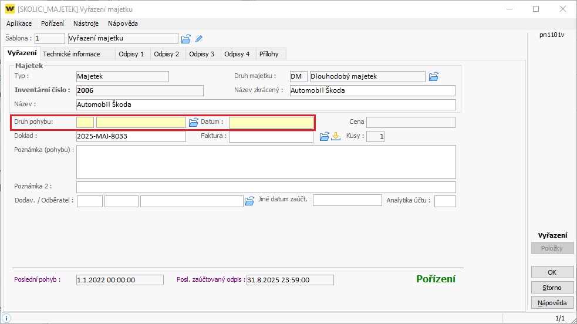Open the Druh majetku lookup folder icon
The image size is (577, 324).
point(434,76)
